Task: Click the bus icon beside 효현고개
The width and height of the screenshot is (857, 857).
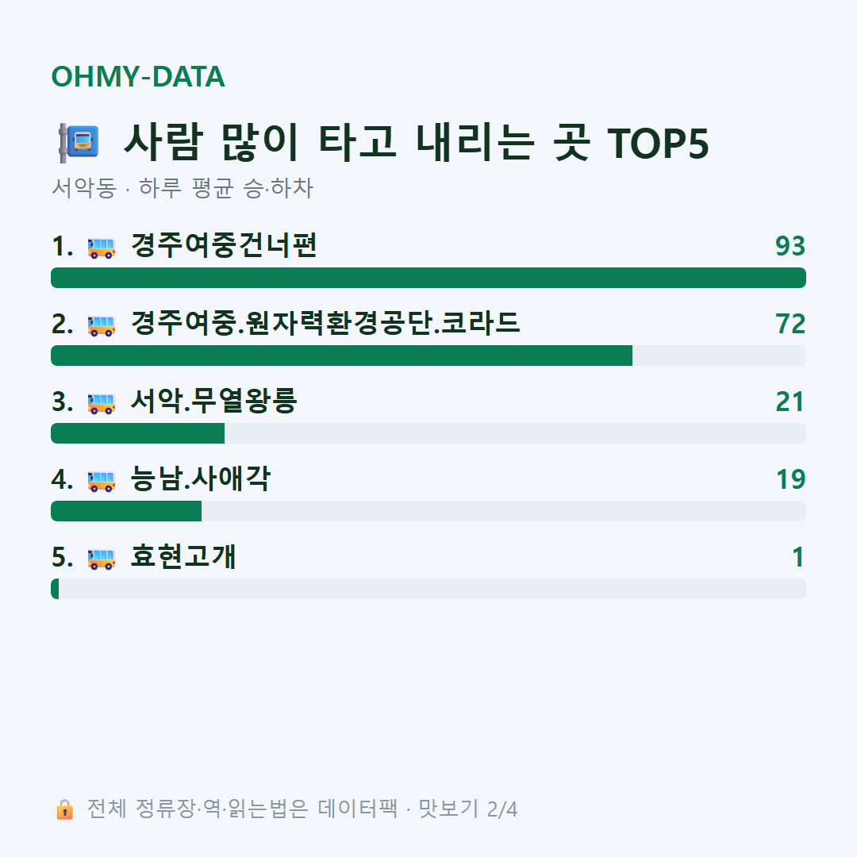Action: pos(102,559)
